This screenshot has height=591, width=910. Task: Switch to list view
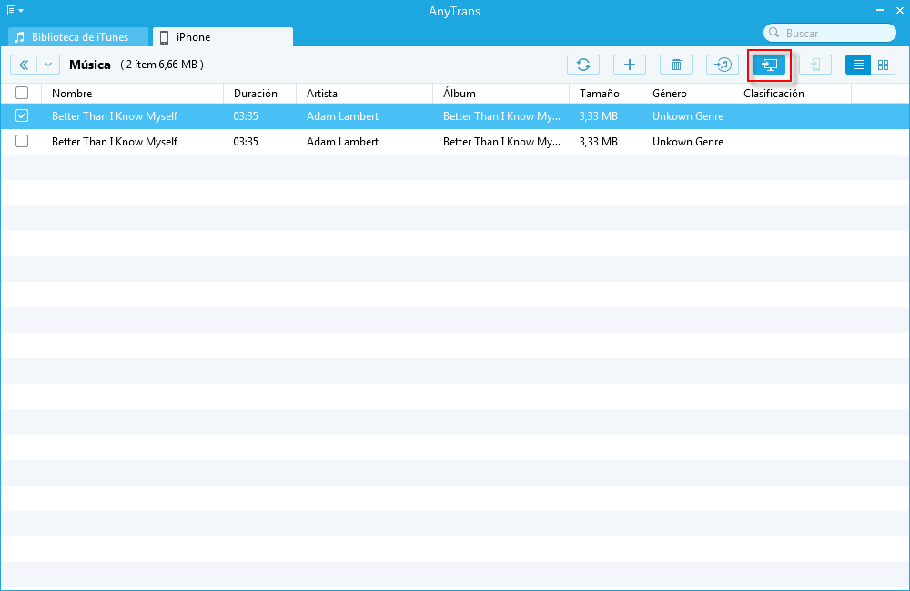tap(858, 65)
